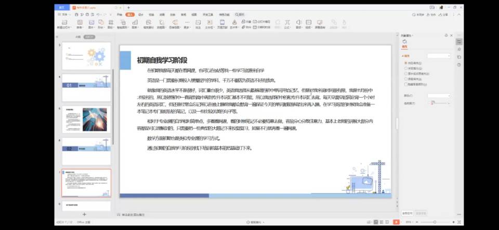Start slideshow with the orange play button
Viewport: 499px width, 230px height.
click(x=396, y=222)
